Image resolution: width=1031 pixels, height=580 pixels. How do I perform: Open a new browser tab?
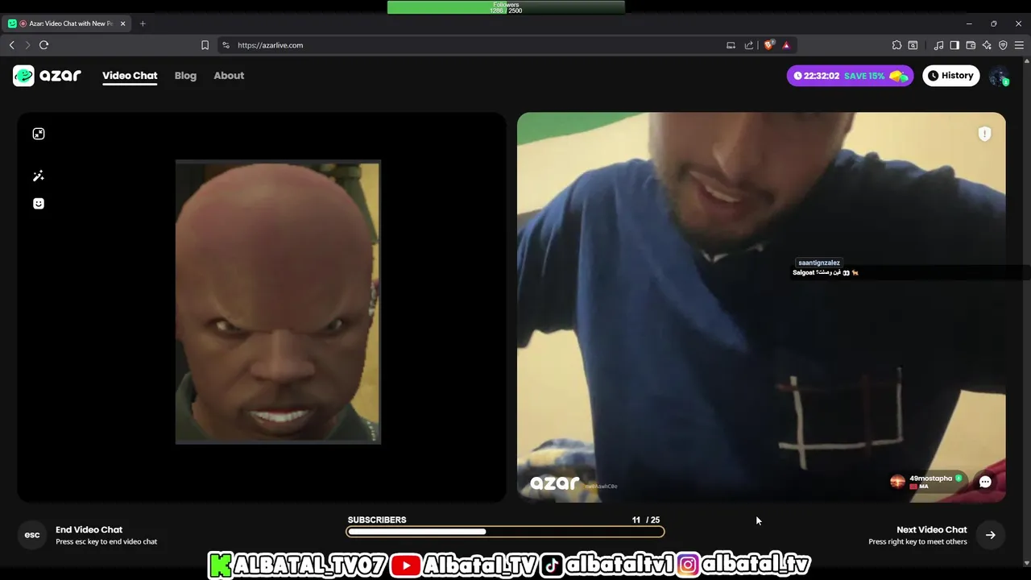(x=143, y=23)
